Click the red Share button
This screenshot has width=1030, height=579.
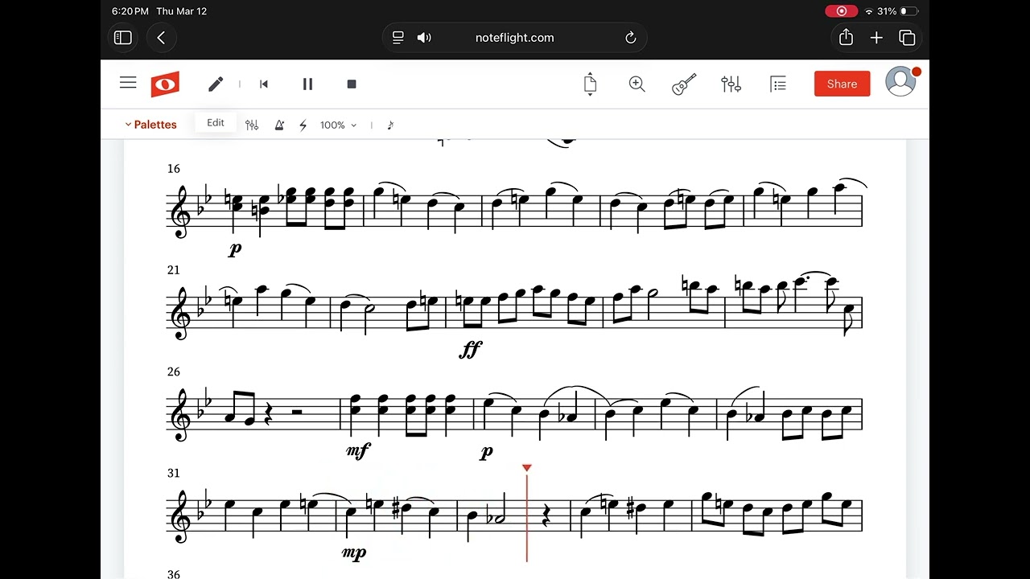point(842,84)
